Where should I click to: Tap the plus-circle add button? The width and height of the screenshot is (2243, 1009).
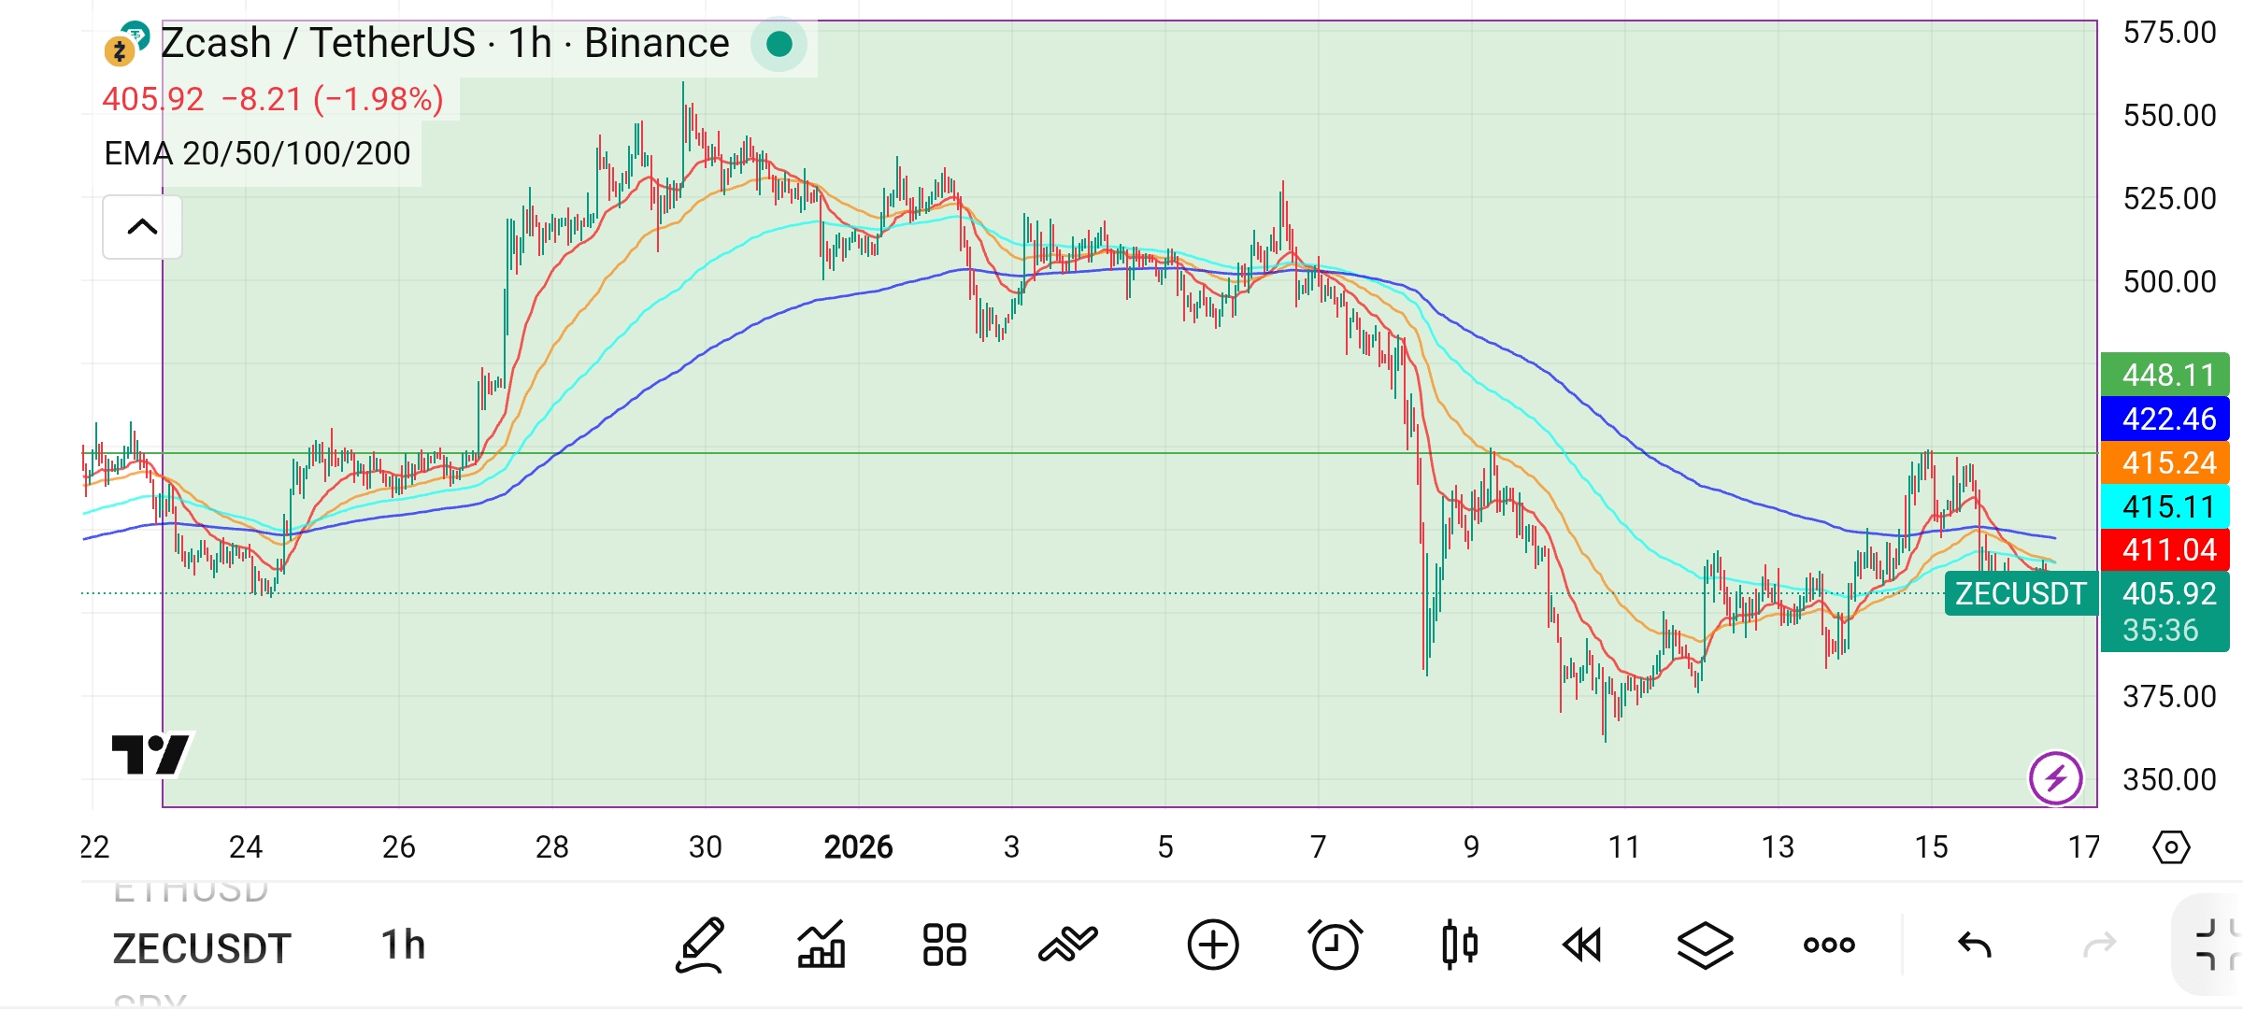tap(1213, 945)
